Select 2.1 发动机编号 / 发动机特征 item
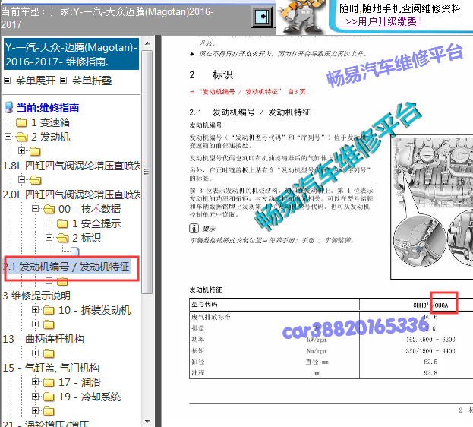 click(x=66, y=267)
